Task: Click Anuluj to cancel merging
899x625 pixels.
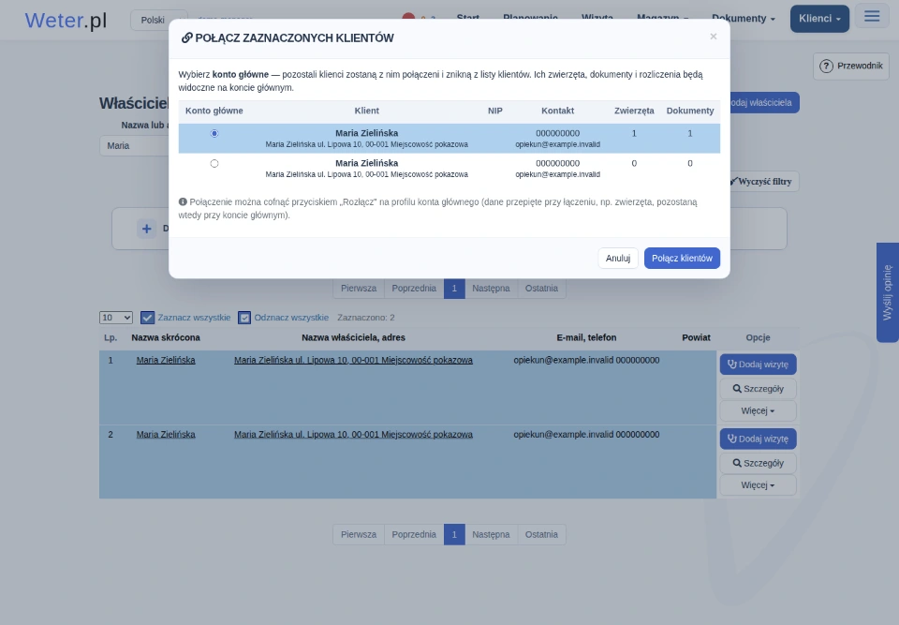Action: [618, 259]
